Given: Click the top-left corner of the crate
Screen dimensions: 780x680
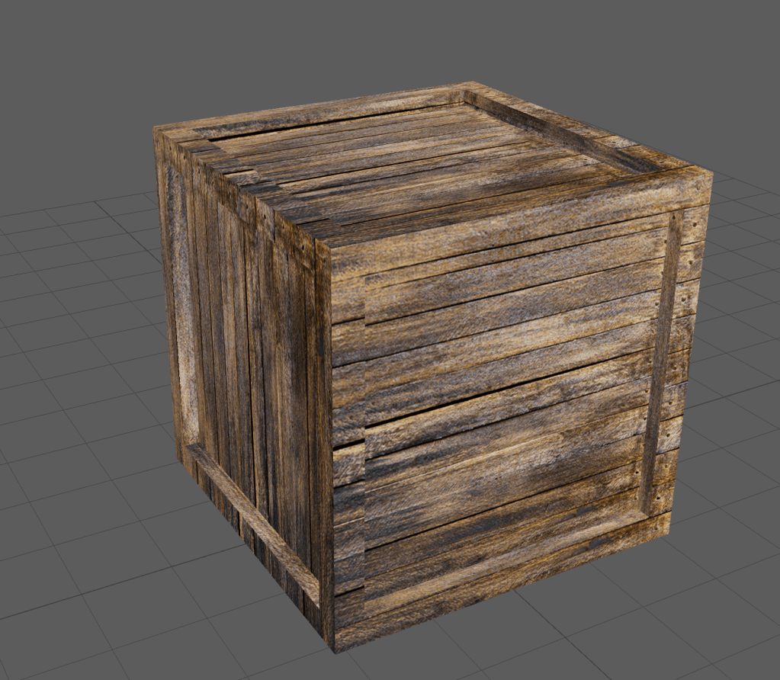Looking at the screenshot, I should (x=156, y=128).
